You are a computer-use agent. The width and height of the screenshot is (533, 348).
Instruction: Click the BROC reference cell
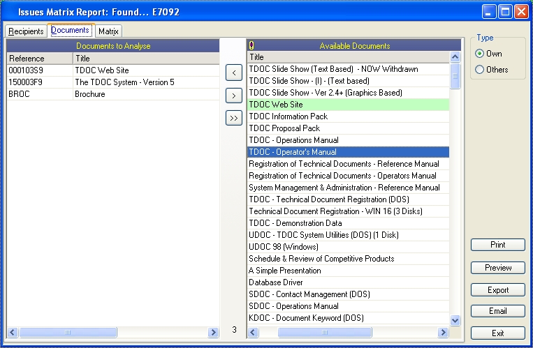click(40, 94)
